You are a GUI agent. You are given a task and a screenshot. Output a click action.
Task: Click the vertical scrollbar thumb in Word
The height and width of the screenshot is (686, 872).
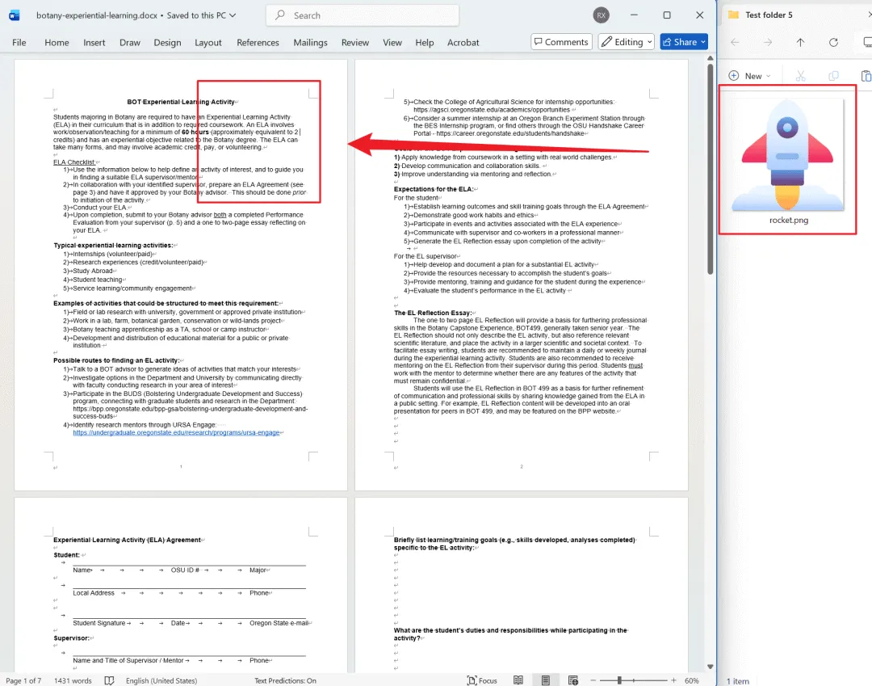pos(711,169)
